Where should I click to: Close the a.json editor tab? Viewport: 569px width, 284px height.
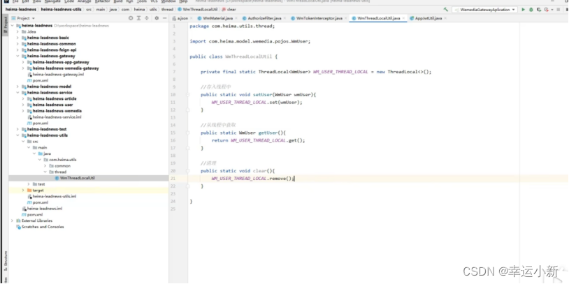pyautogui.click(x=192, y=18)
